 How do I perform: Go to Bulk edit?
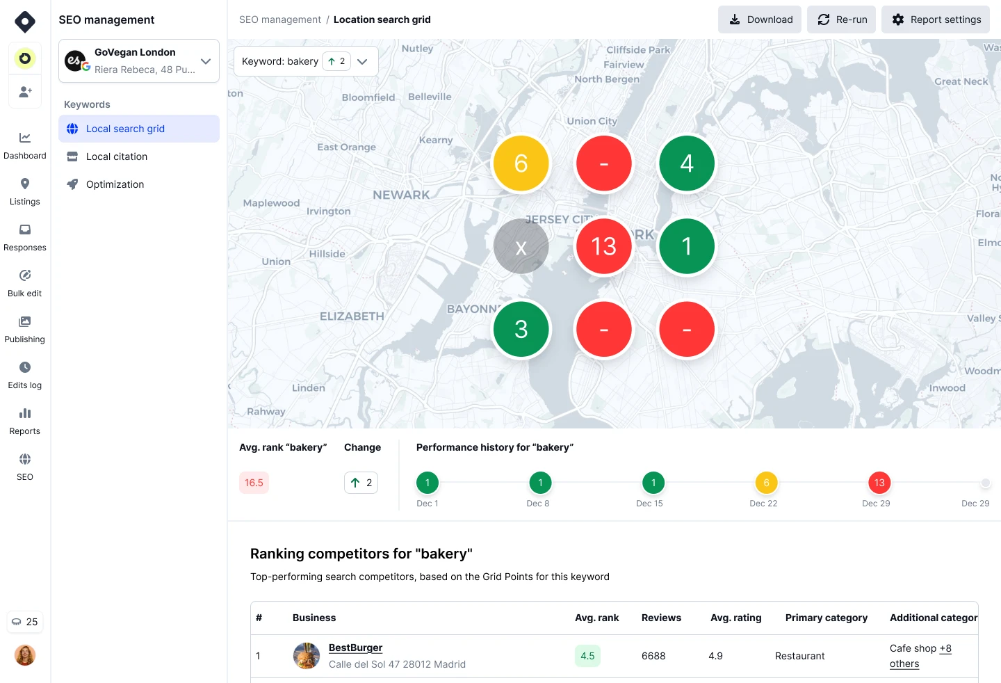25,283
